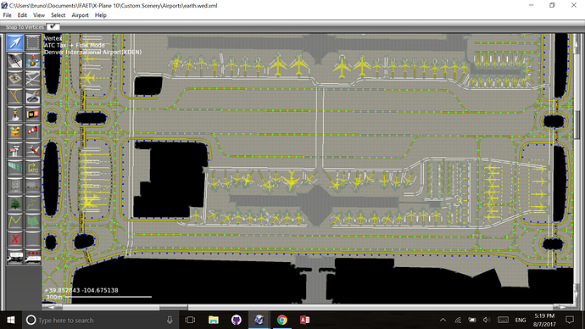Click the 5:19 PM clock
585x329 pixels.
pyautogui.click(x=544, y=316)
